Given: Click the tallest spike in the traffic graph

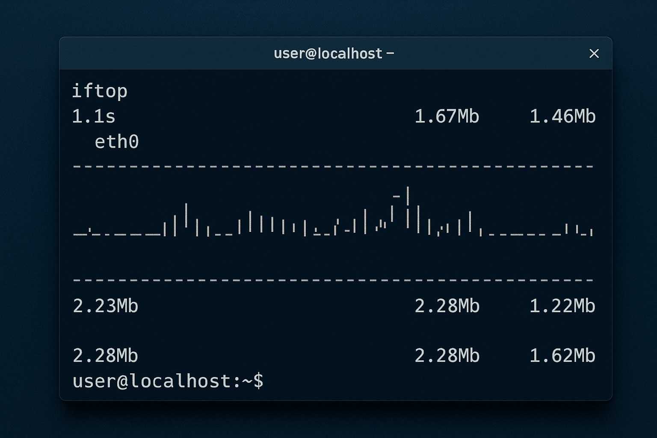Looking at the screenshot, I should click(408, 197).
